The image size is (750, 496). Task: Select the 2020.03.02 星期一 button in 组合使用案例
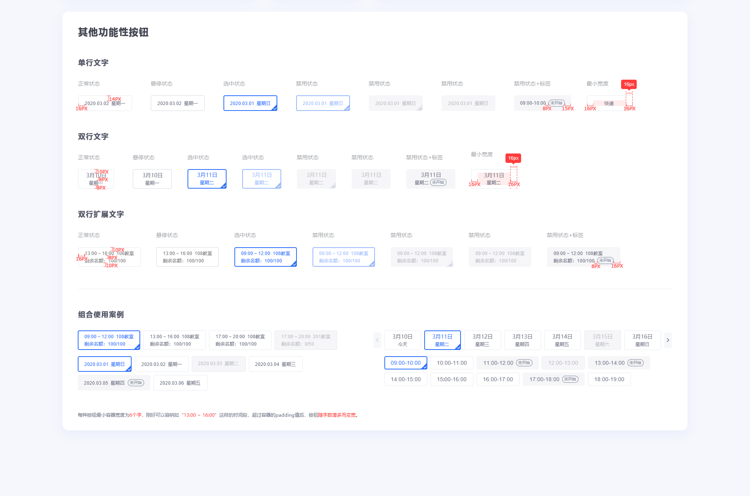[x=162, y=364]
